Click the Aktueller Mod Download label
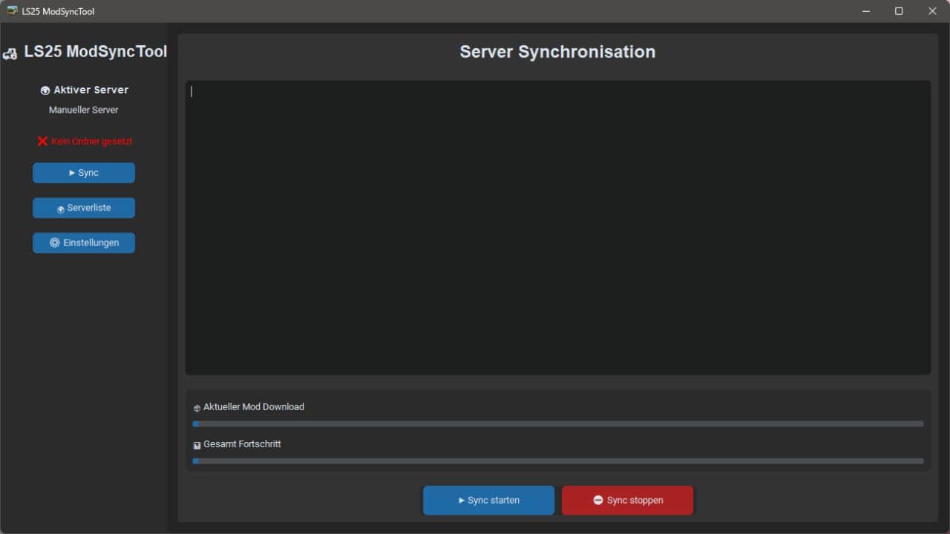 (x=254, y=406)
